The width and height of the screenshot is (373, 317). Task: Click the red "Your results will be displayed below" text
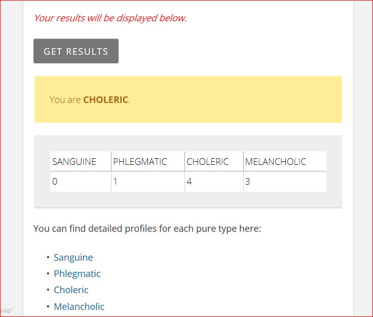point(110,18)
